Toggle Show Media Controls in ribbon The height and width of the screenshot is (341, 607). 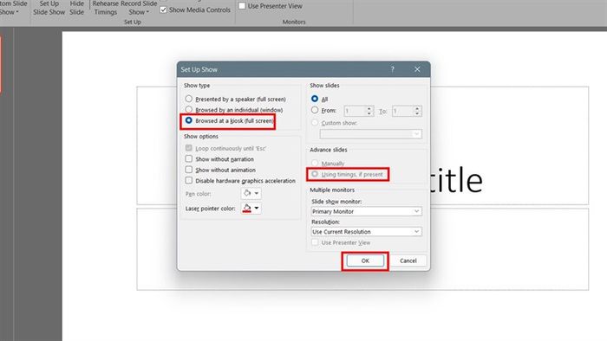click(x=163, y=10)
